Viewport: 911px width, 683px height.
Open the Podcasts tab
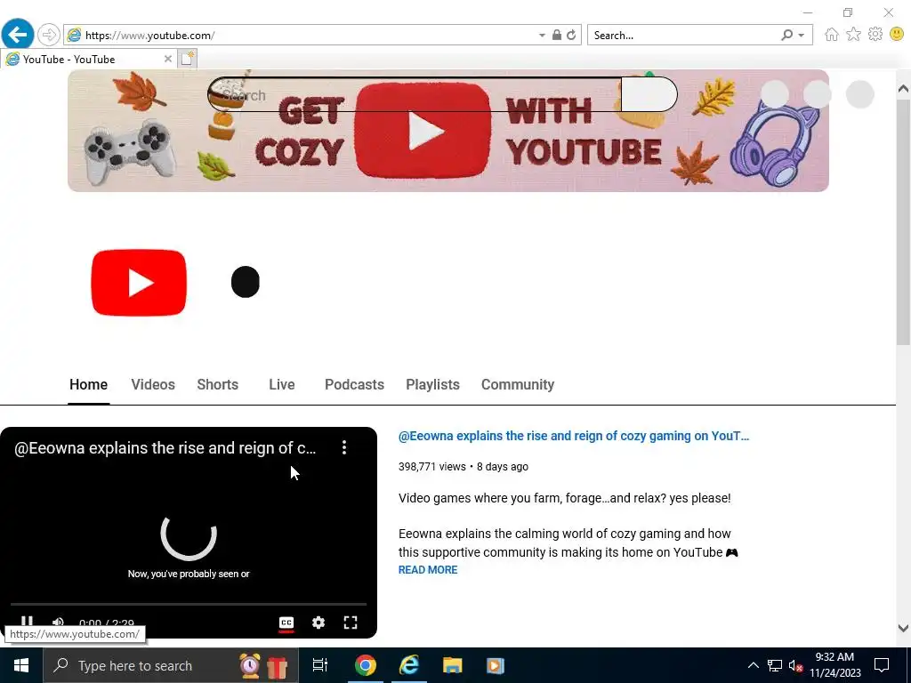pos(354,384)
